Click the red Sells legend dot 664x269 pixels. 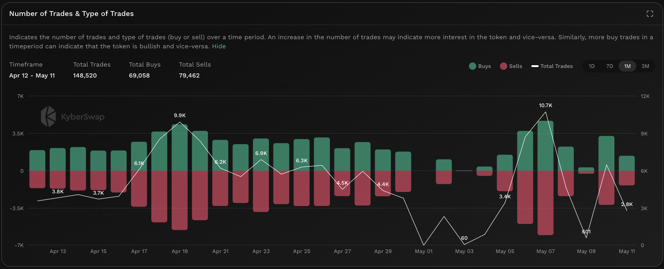[x=504, y=66]
